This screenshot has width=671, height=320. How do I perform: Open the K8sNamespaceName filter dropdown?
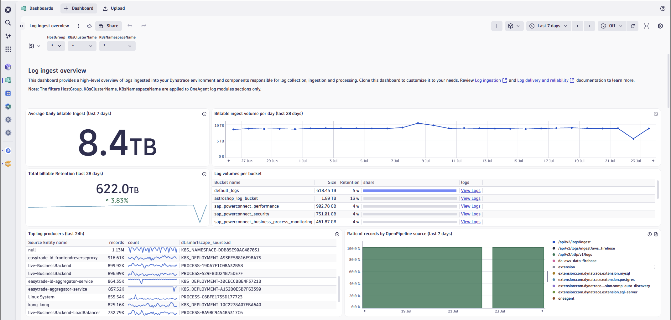[x=117, y=46]
